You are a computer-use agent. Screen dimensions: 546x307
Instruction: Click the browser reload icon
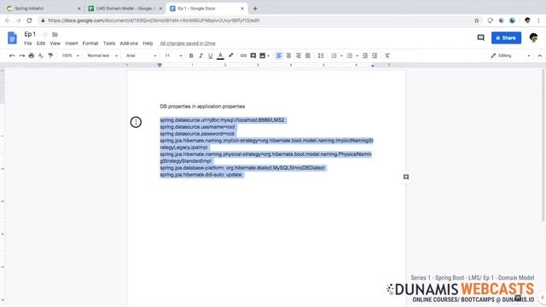29,20
